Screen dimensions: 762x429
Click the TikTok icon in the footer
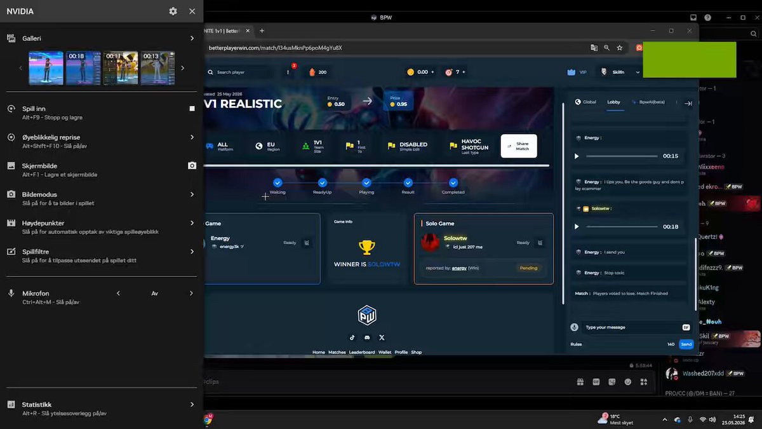click(352, 337)
